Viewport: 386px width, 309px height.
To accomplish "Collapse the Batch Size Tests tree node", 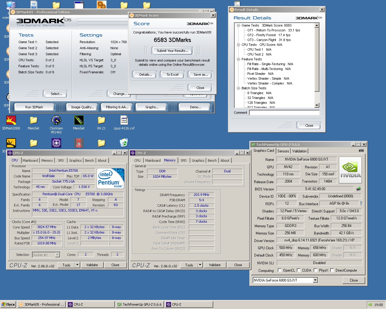I will pyautogui.click(x=238, y=88).
